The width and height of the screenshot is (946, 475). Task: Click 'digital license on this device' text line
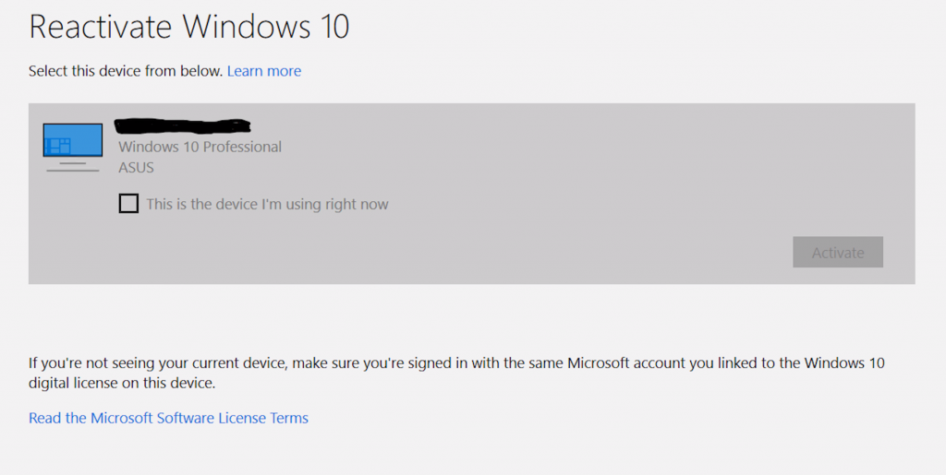click(122, 383)
